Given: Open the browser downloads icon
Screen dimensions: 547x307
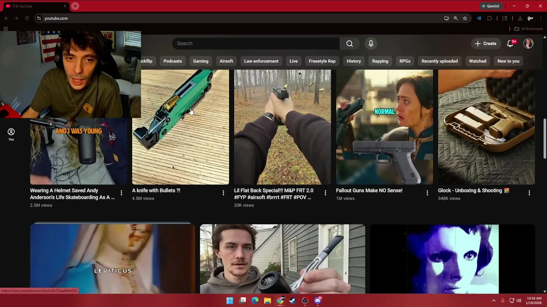Looking at the screenshot, I should 520,18.
